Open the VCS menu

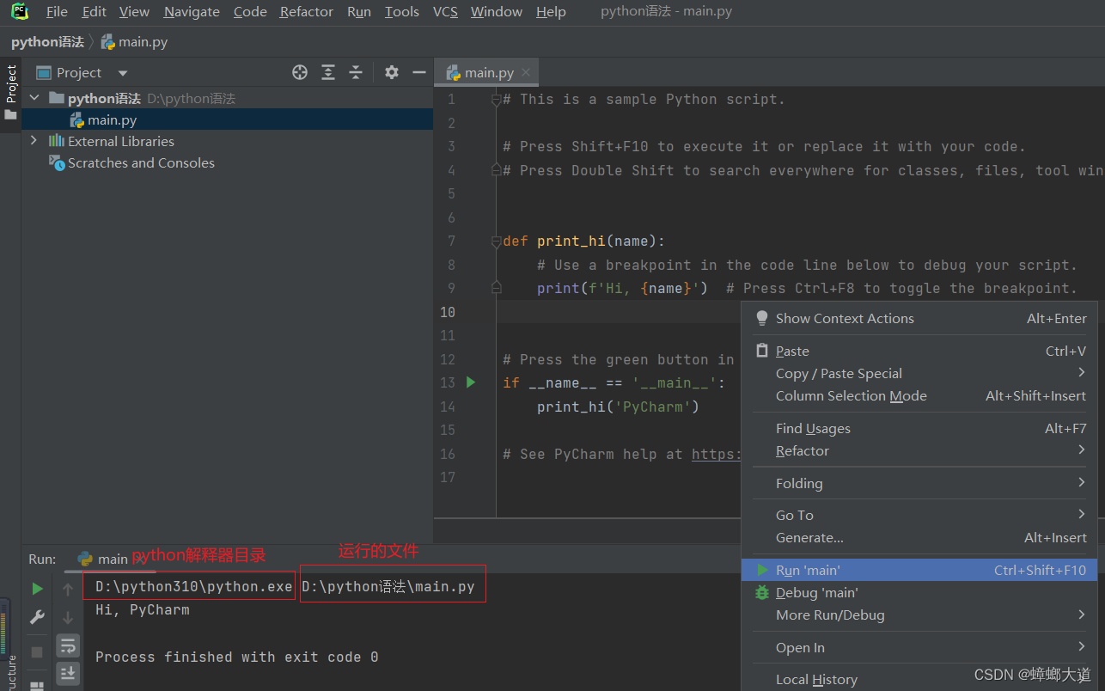pyautogui.click(x=445, y=12)
